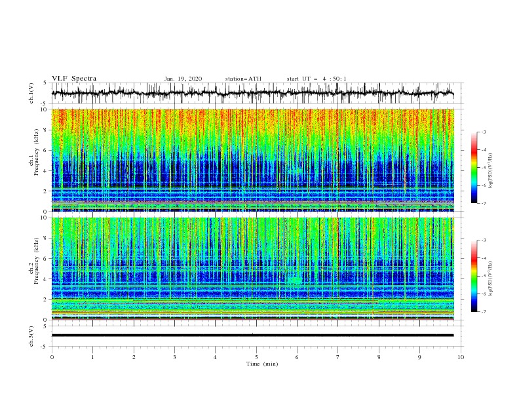Click time axis tick label "10"
Image resolution: width=519 pixels, height=401 pixels.
pos(461,357)
